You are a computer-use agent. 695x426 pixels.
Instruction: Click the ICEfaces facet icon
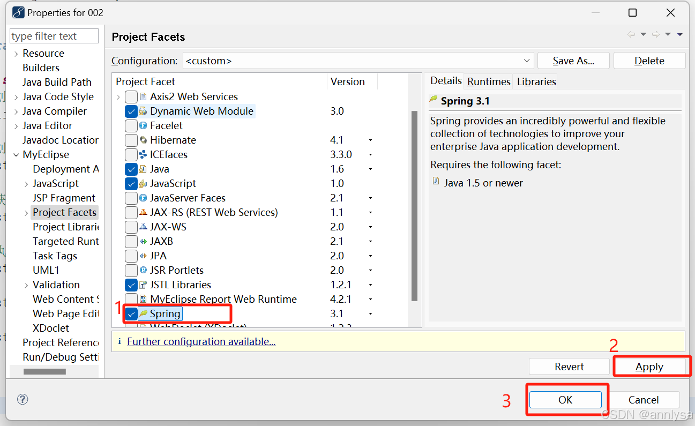143,155
